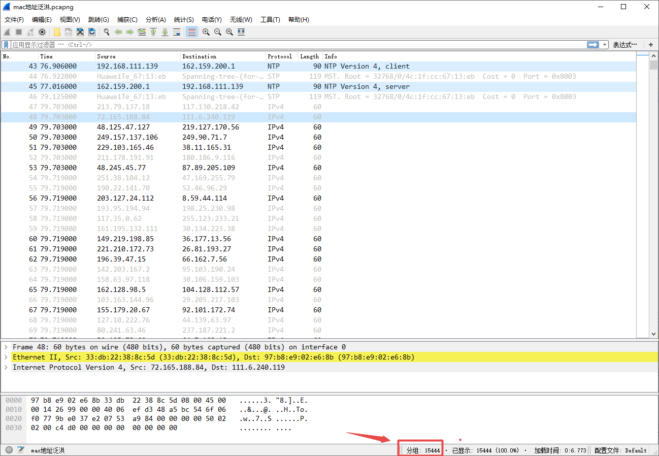The image size is (659, 456).
Task: Expand Internet Protocol Version 4 row
Action: point(6,367)
